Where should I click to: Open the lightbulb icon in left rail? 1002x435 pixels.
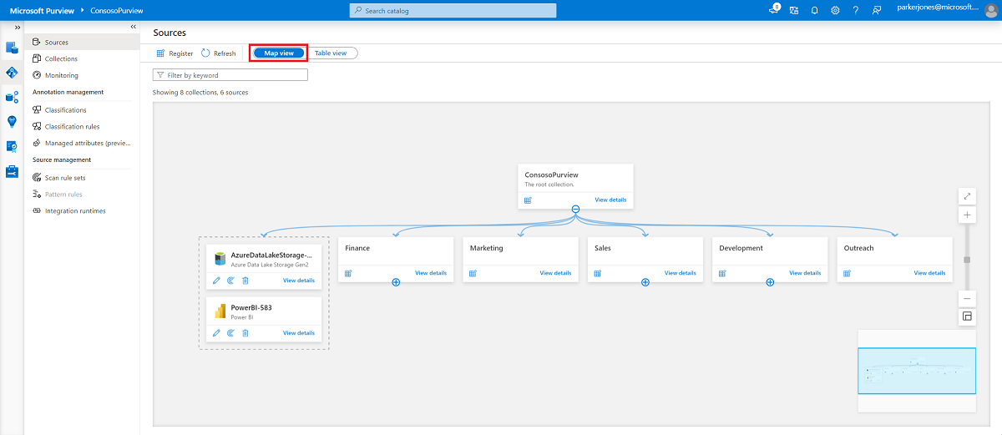click(12, 121)
